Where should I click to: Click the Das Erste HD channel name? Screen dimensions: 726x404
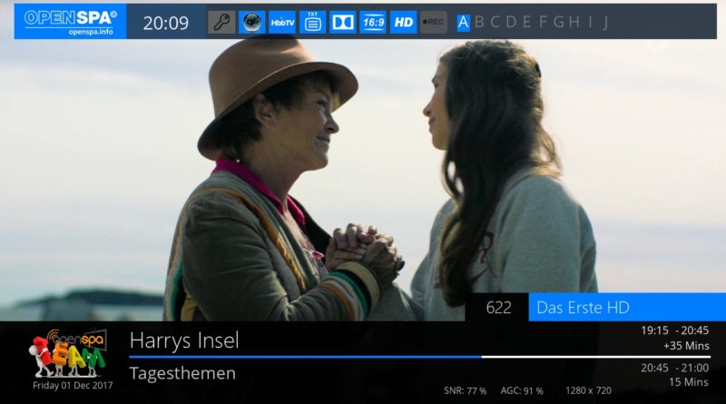583,308
